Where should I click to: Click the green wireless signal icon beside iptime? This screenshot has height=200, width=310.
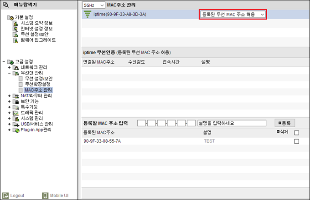88,15
